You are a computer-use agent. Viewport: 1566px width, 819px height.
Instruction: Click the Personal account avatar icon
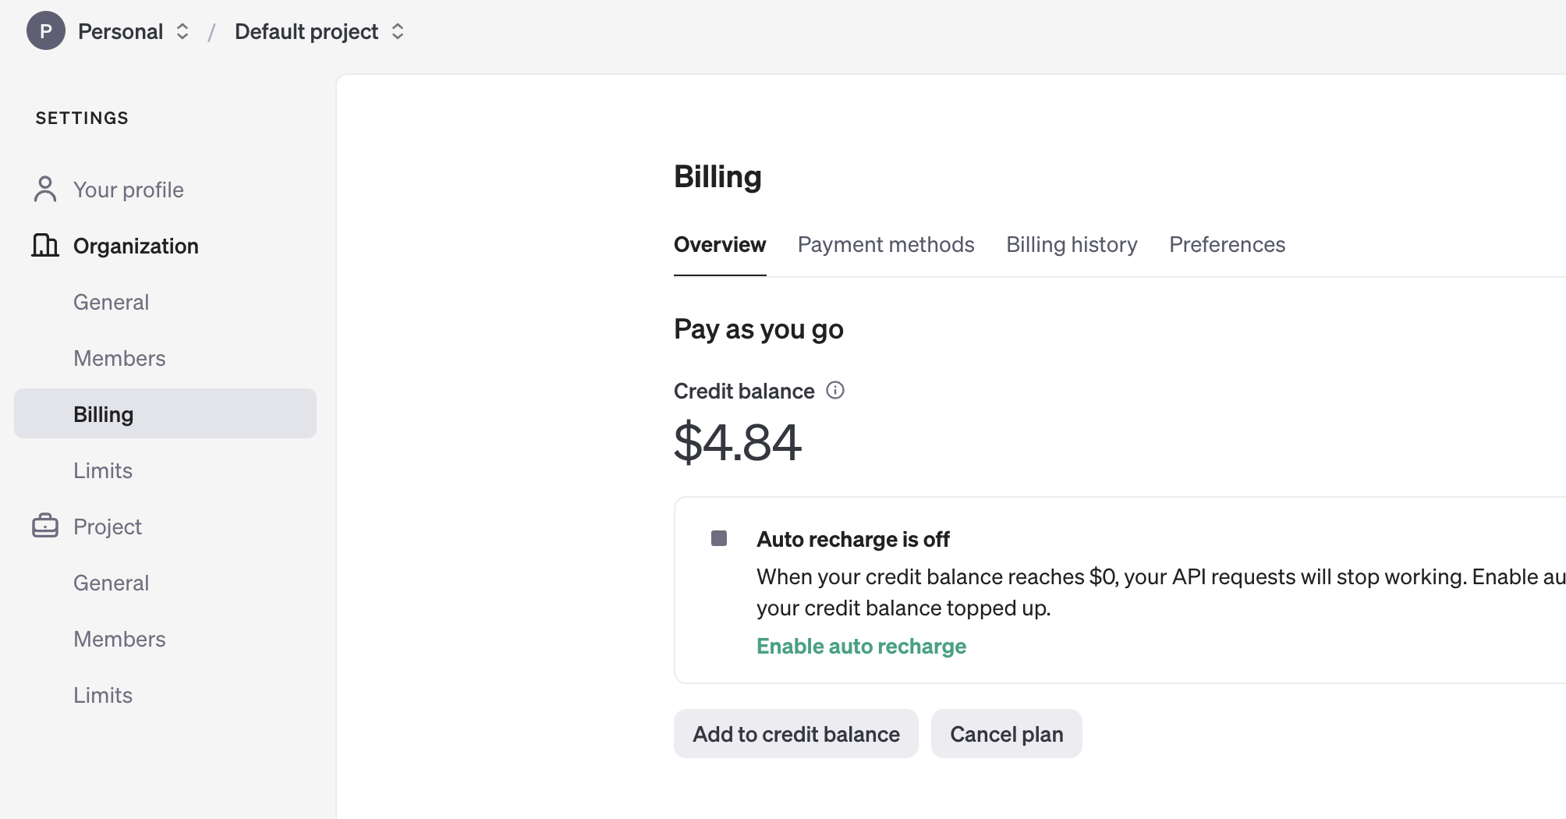[x=46, y=31]
